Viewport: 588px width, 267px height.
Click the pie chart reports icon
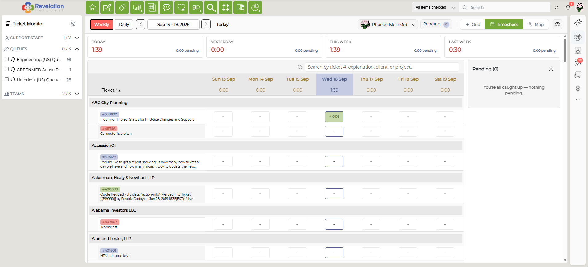click(x=255, y=7)
